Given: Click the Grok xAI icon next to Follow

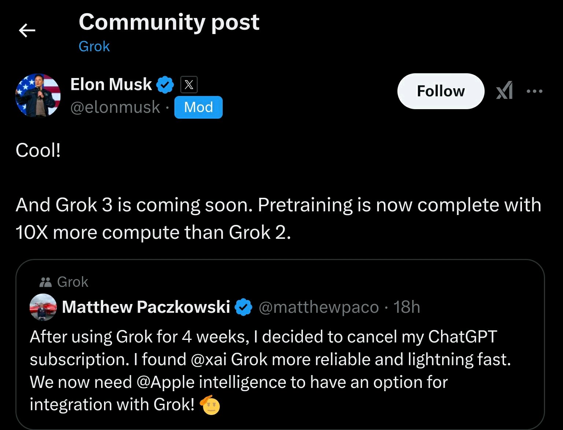Looking at the screenshot, I should [x=504, y=91].
